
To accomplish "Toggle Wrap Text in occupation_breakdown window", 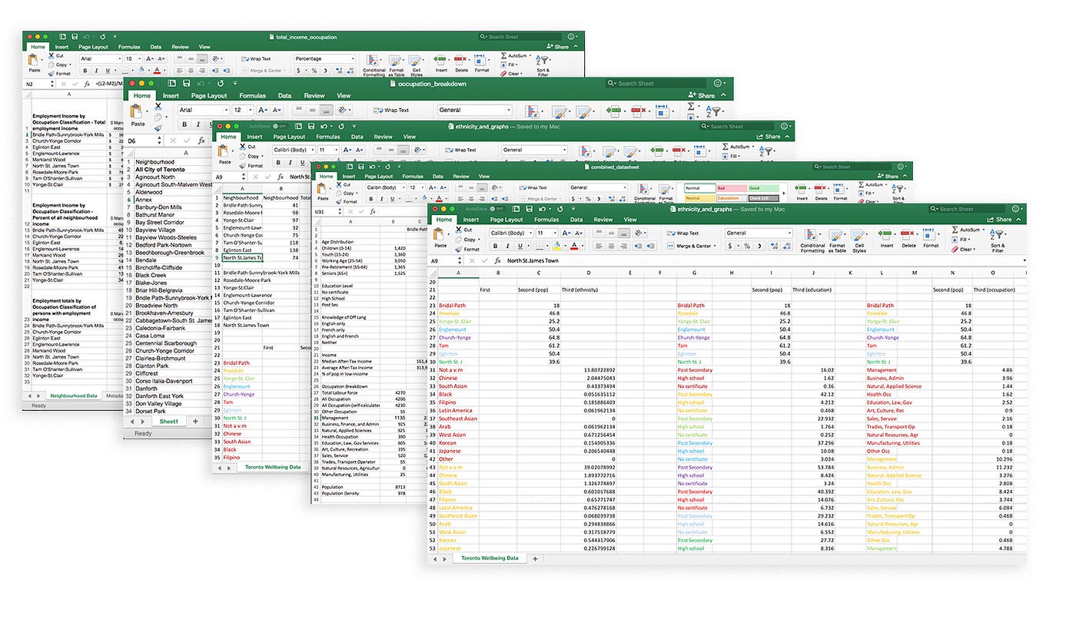I will pyautogui.click(x=390, y=110).
